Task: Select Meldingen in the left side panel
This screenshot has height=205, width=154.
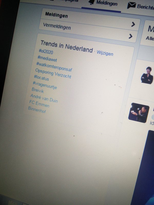Action: (56, 15)
